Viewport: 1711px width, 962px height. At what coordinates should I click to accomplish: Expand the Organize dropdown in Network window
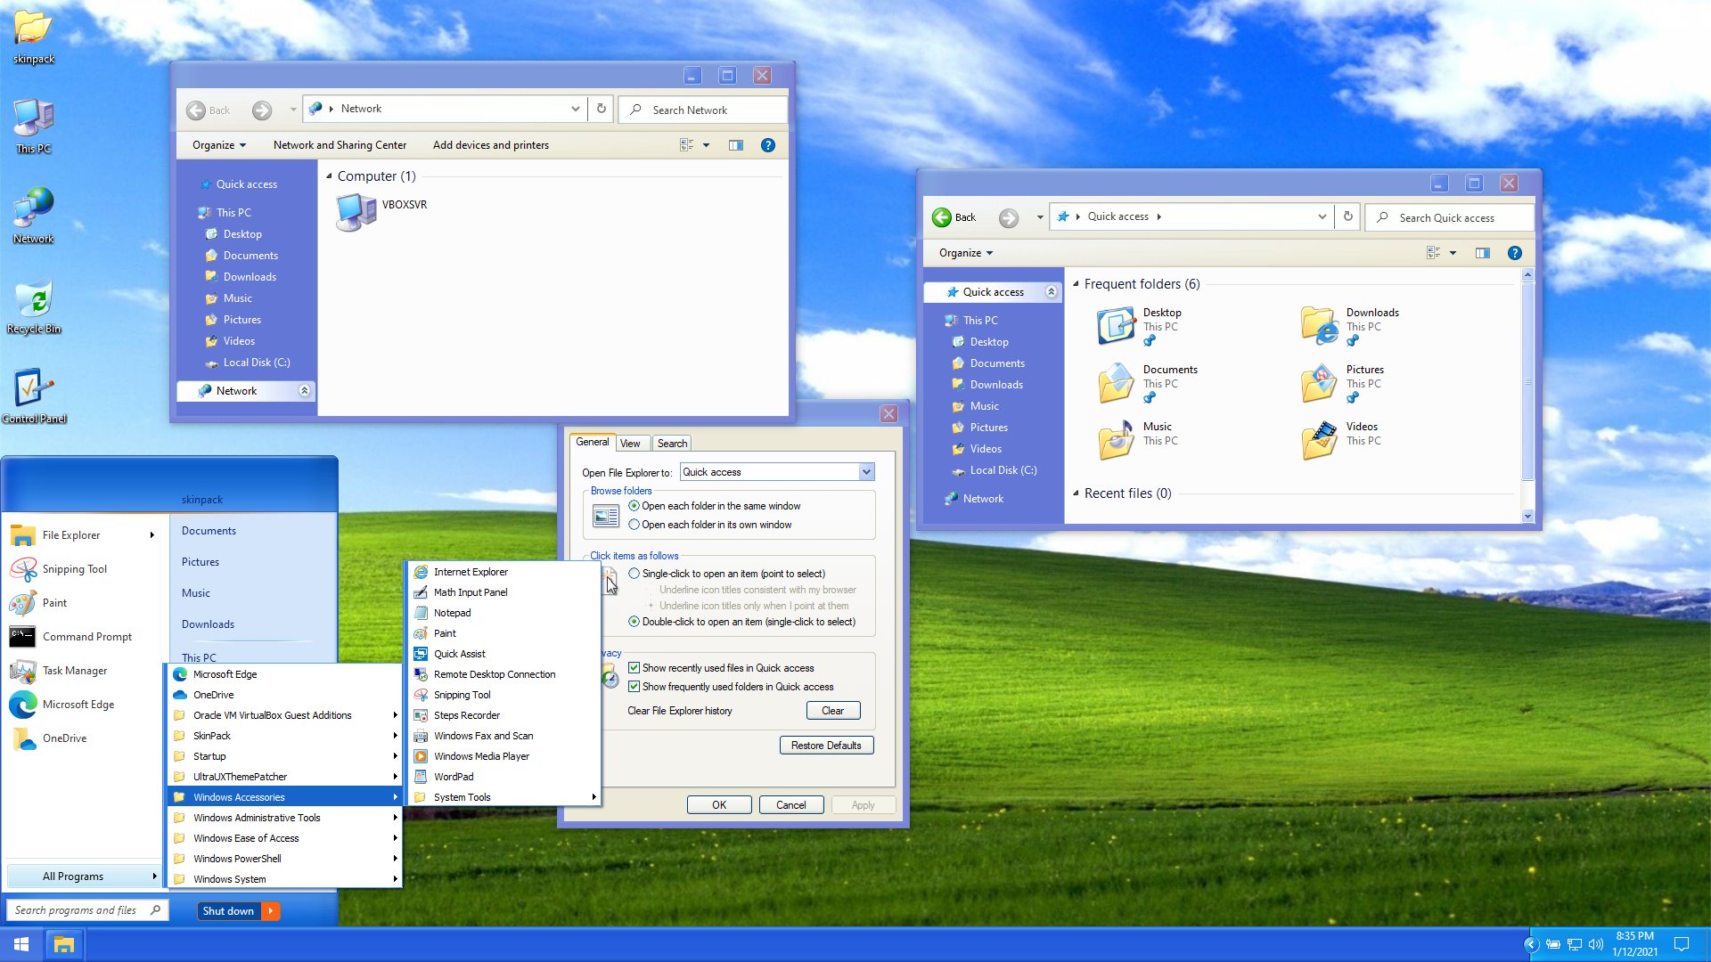[x=218, y=145]
